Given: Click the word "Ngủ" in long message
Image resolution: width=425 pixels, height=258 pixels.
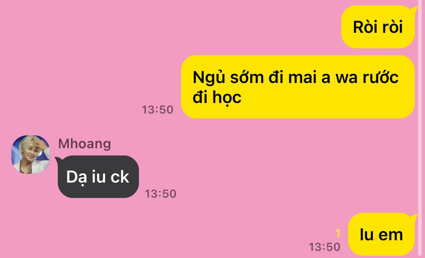Looking at the screenshot, I should pyautogui.click(x=209, y=77).
